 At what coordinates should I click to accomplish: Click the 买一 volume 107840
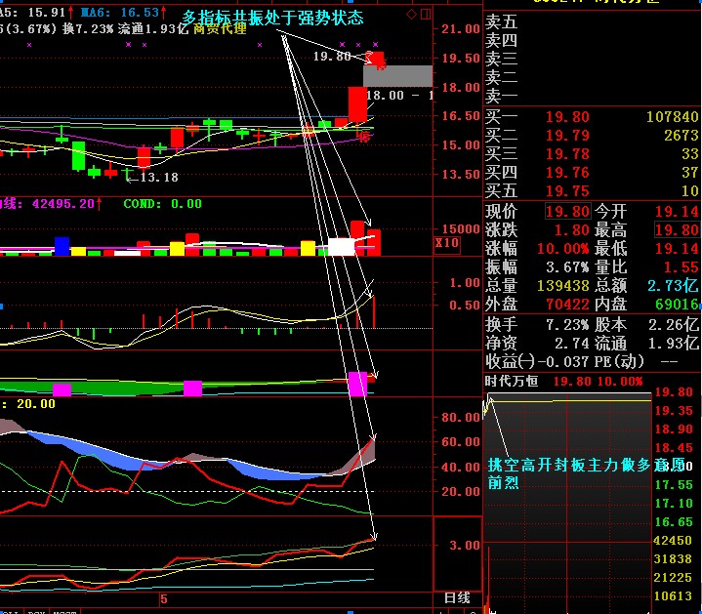(x=673, y=117)
